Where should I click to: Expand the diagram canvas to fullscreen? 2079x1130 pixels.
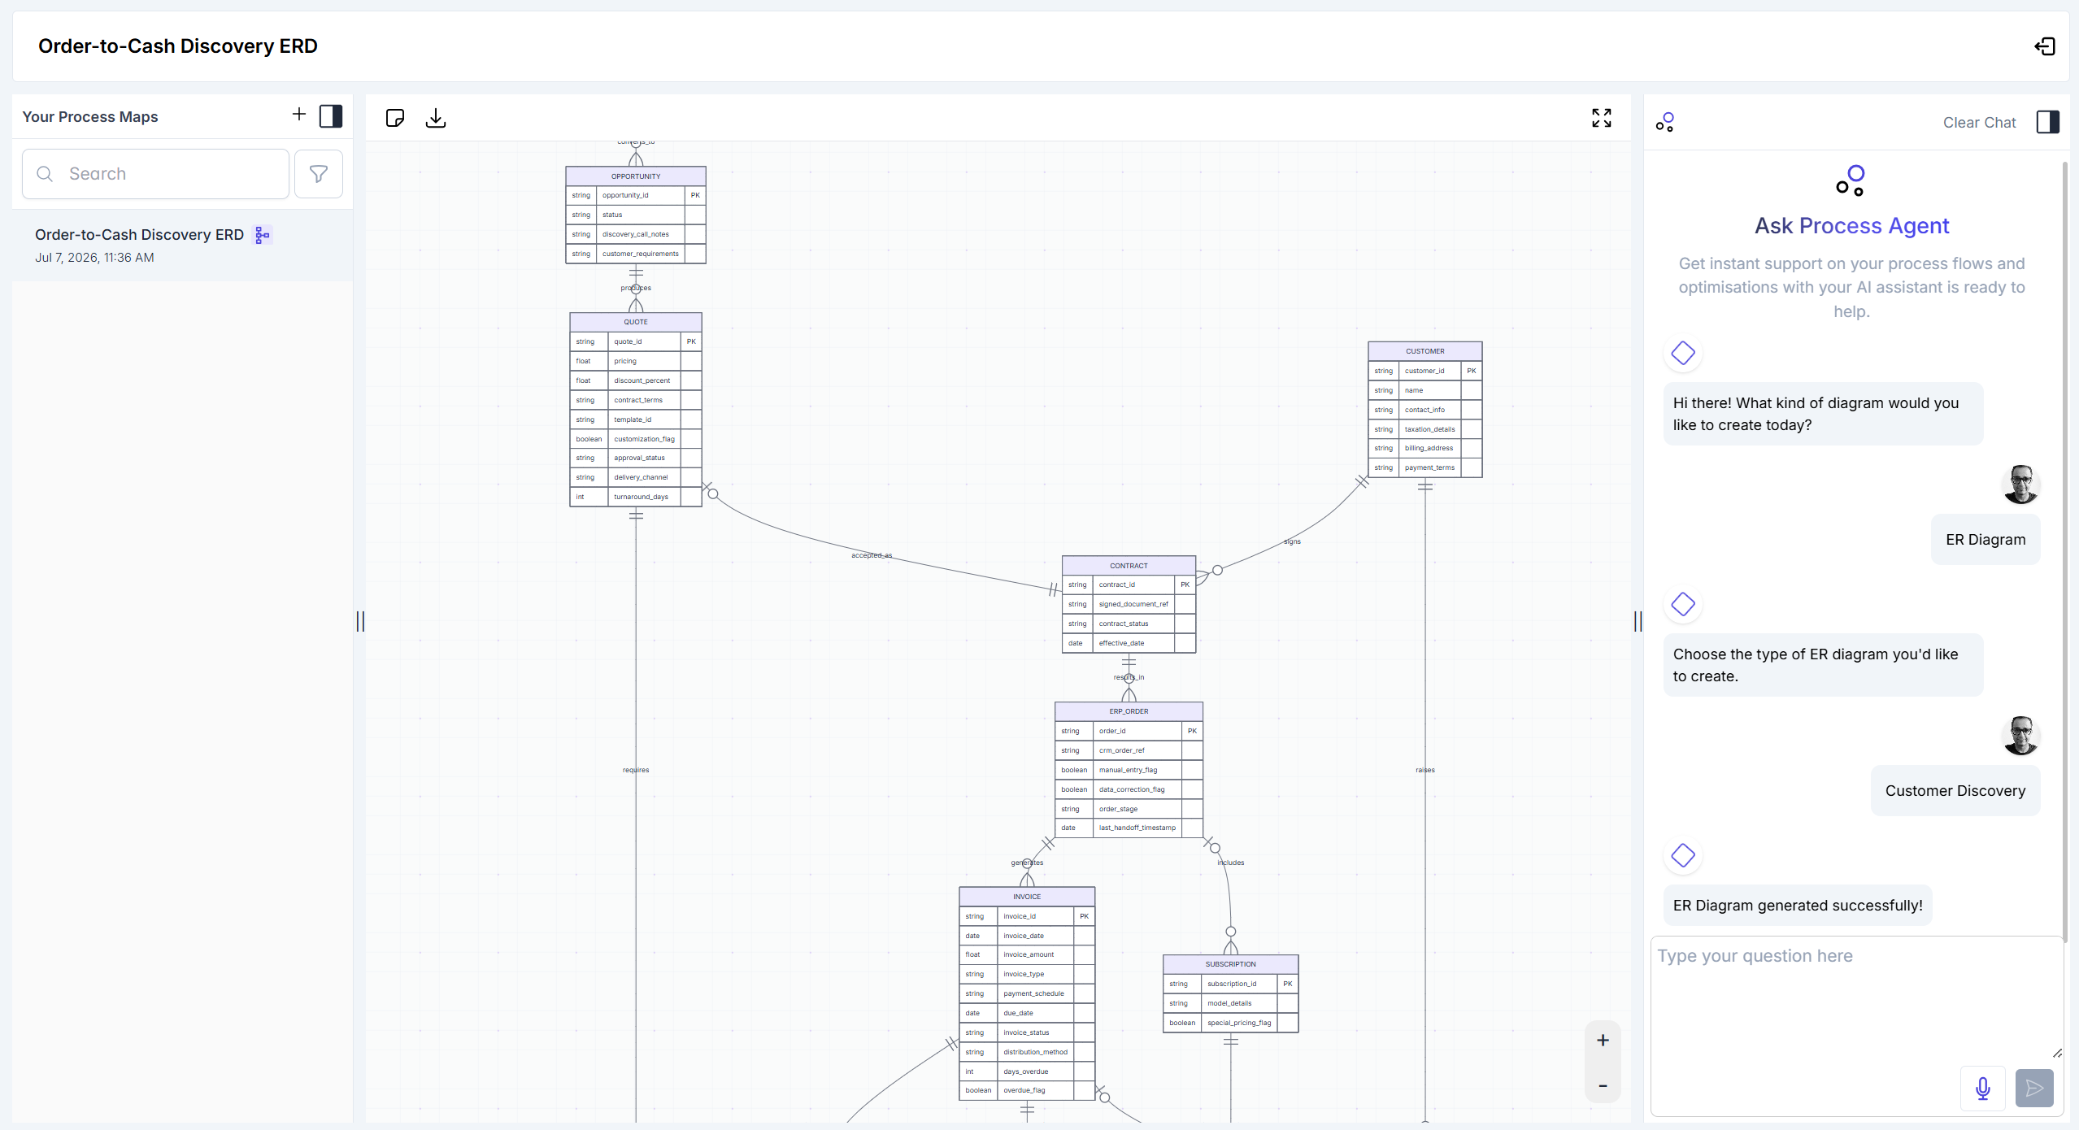pos(1601,119)
